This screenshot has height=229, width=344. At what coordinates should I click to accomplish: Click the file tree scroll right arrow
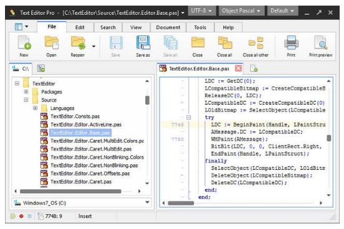[x=140, y=191]
